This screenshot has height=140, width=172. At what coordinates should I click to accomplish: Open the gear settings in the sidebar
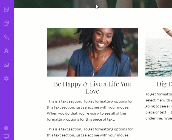coord(6,78)
